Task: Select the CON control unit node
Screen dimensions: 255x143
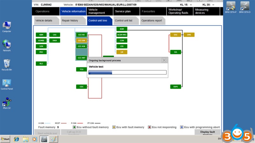Action: coord(122,41)
